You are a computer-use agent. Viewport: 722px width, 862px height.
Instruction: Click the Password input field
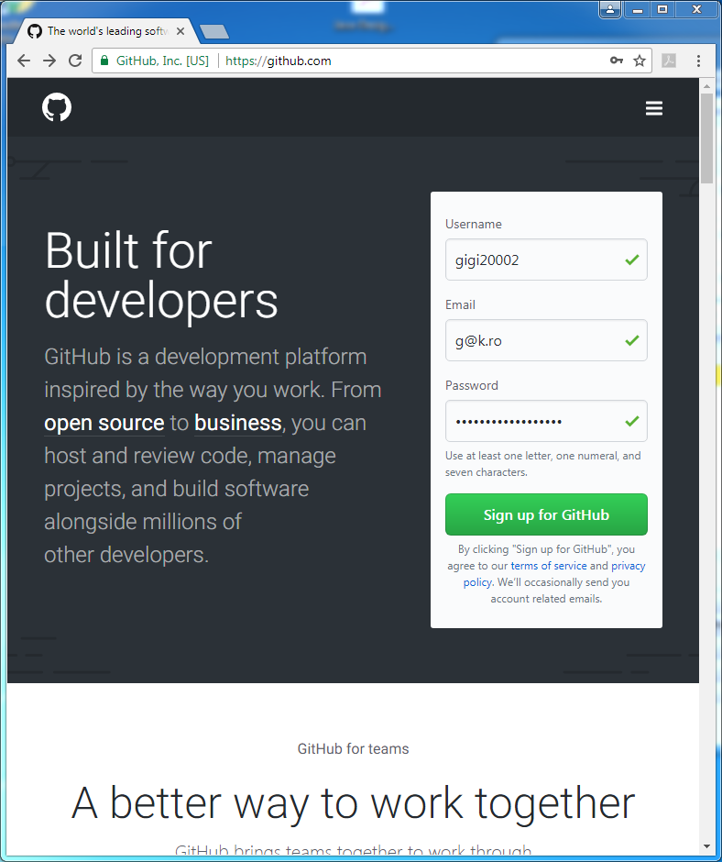(x=546, y=421)
